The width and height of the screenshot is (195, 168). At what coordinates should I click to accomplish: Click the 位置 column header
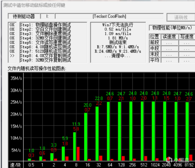click(x=155, y=37)
